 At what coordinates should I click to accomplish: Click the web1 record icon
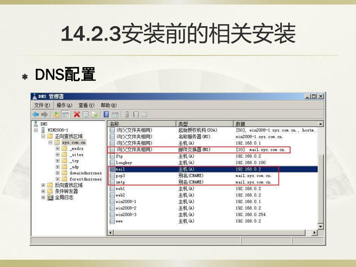pos(112,189)
